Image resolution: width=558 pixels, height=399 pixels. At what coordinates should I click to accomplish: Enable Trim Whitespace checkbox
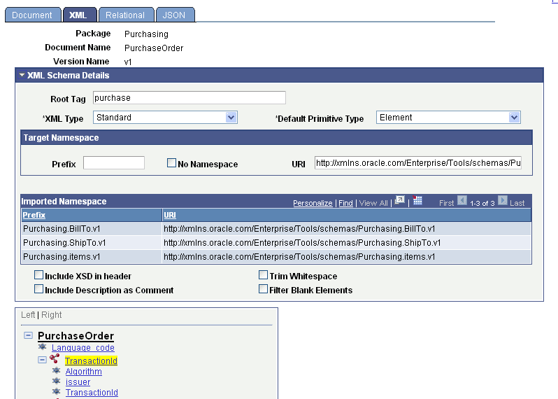[264, 275]
